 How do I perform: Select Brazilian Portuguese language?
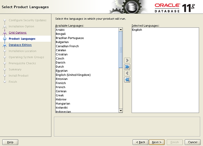87,38
